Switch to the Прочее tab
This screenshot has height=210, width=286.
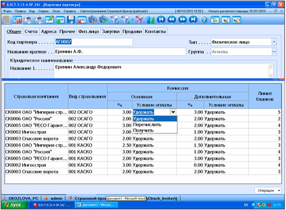point(67,32)
